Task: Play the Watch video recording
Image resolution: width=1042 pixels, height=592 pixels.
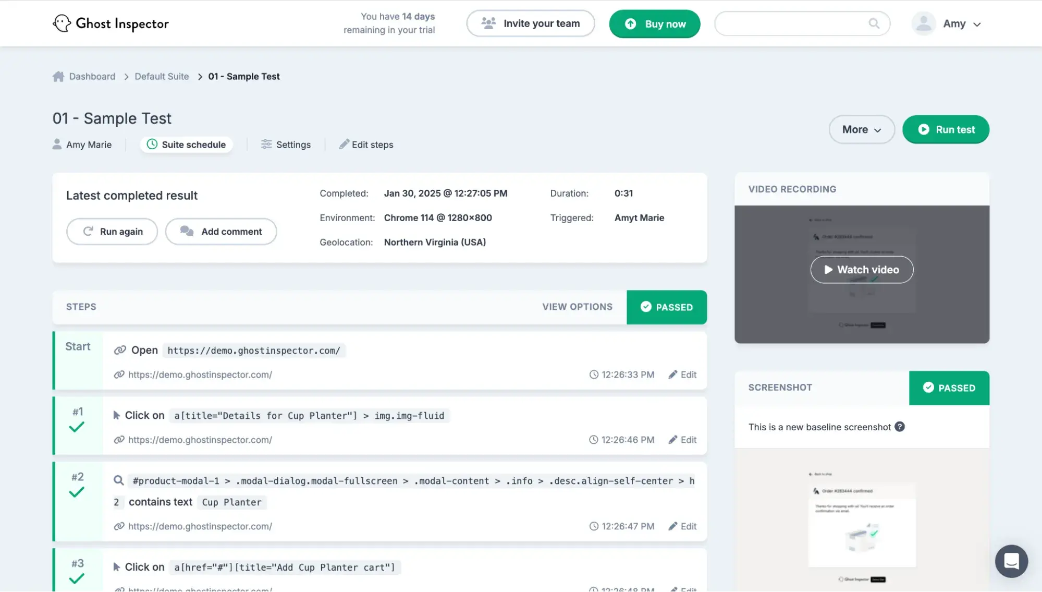Action: tap(862, 270)
